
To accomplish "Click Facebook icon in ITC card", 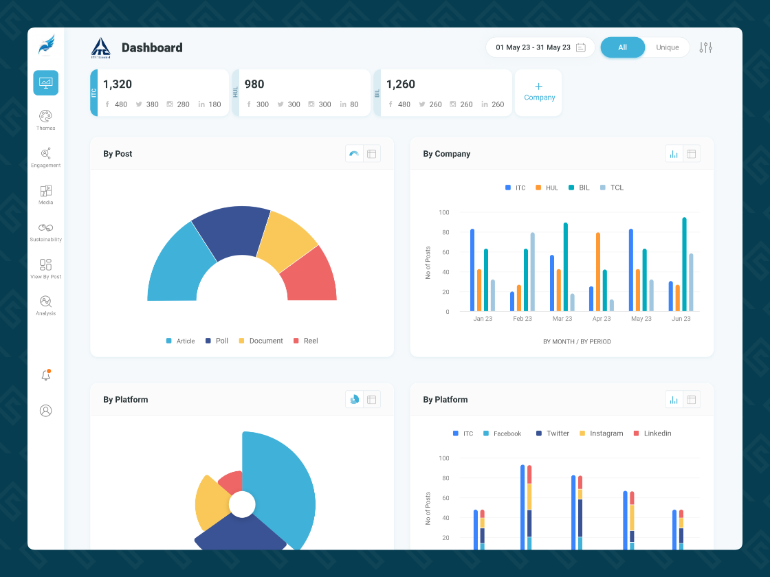I will coord(107,104).
